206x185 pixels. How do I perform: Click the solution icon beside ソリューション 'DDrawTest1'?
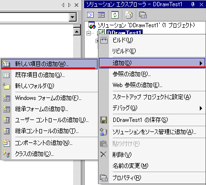point(92,25)
